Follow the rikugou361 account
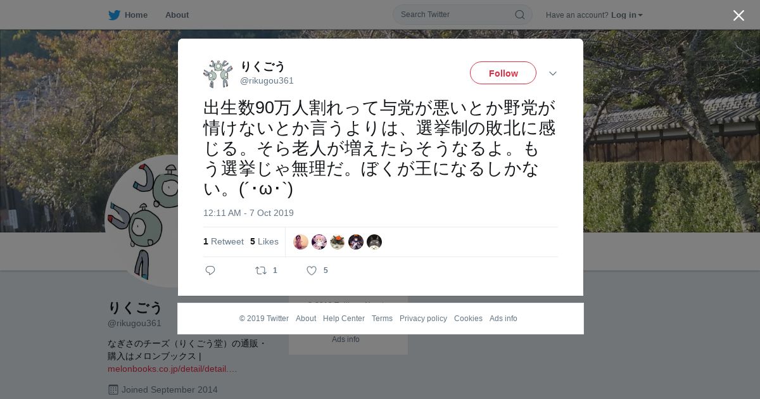760x399 pixels. [x=503, y=73]
